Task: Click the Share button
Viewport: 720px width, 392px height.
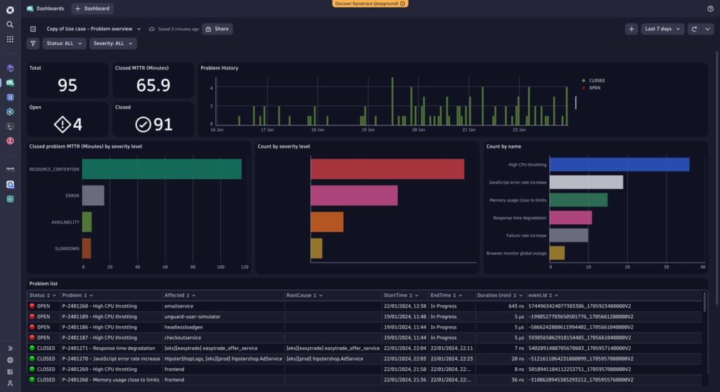Action: (217, 29)
